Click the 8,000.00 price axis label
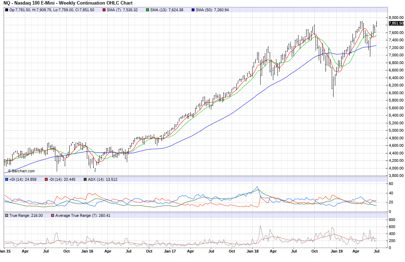This screenshot has width=405, height=262. tap(396, 18)
